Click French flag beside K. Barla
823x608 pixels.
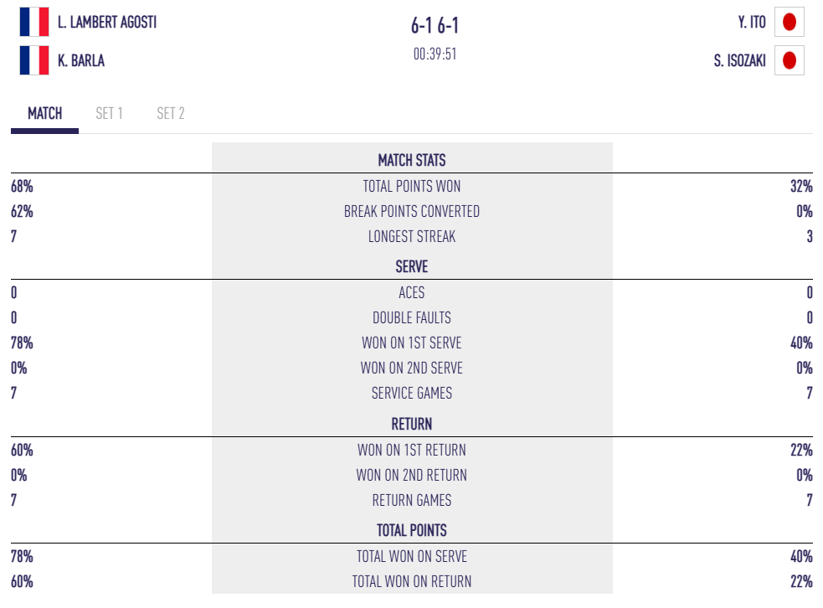click(34, 60)
